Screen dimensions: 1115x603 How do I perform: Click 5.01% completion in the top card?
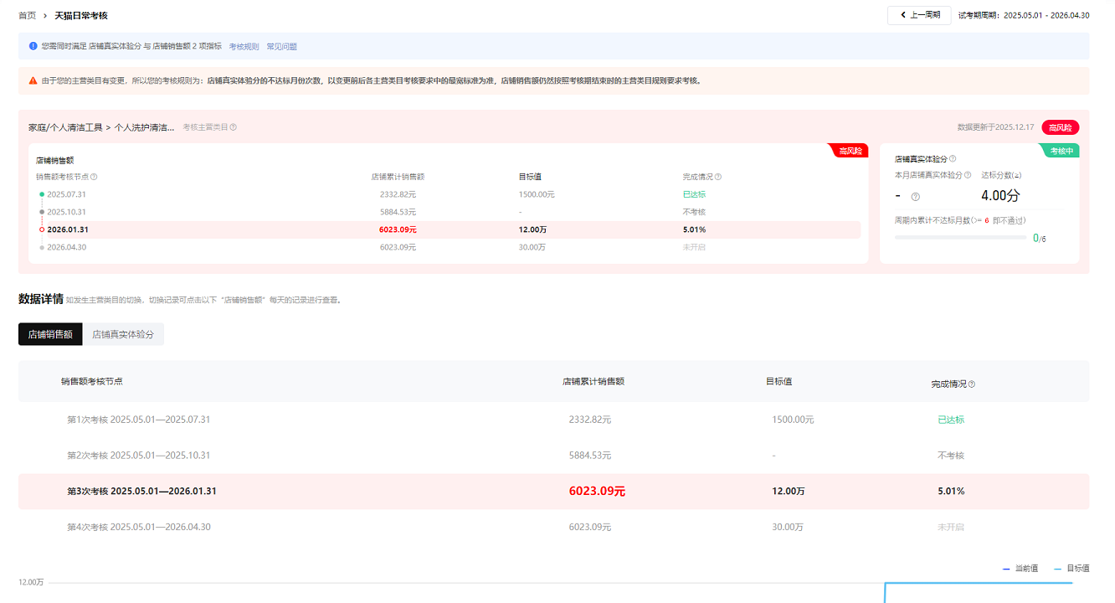pyautogui.click(x=694, y=229)
